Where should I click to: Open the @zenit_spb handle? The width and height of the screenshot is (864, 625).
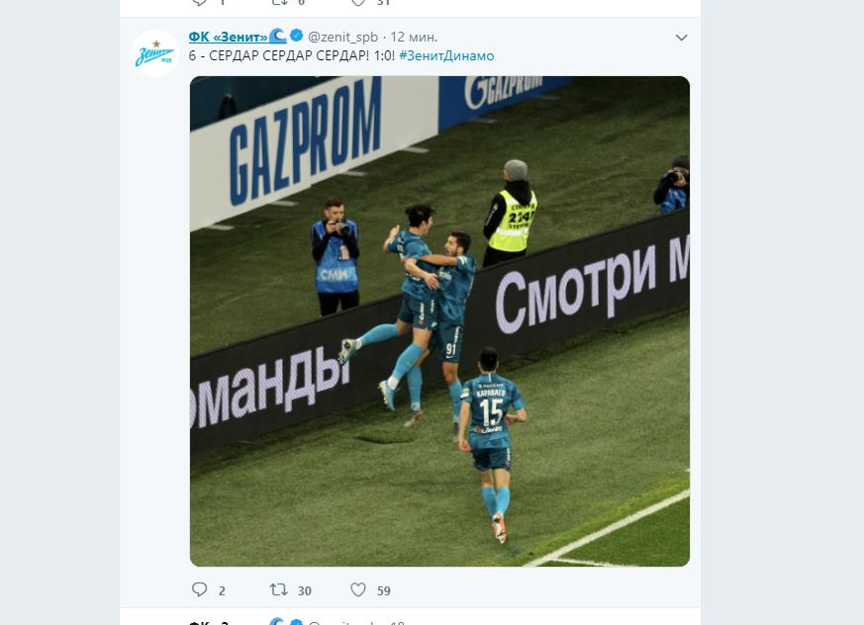coord(342,37)
